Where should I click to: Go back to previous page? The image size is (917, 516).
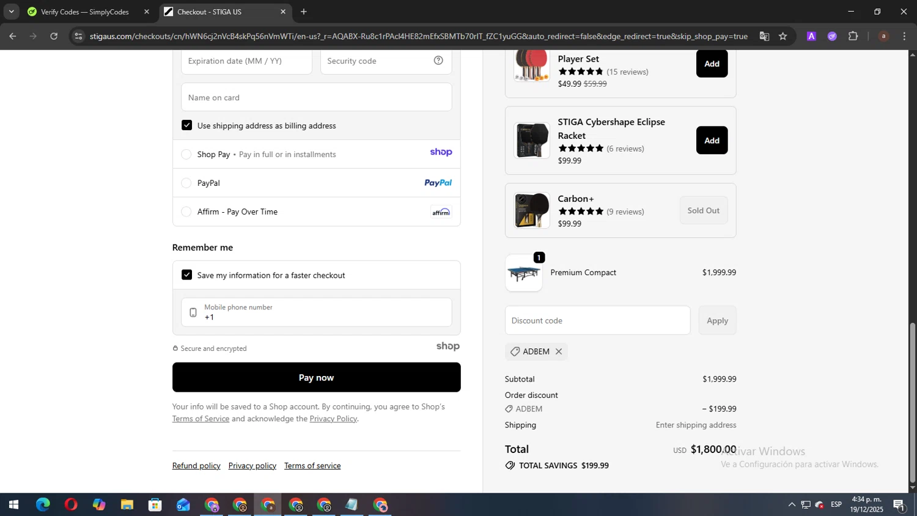[x=12, y=36]
